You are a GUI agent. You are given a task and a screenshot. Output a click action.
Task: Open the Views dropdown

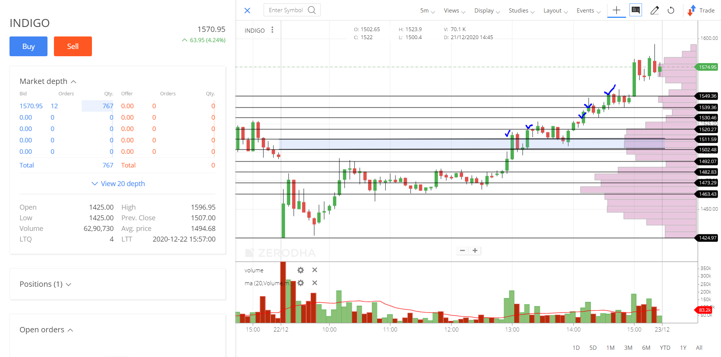coord(454,11)
